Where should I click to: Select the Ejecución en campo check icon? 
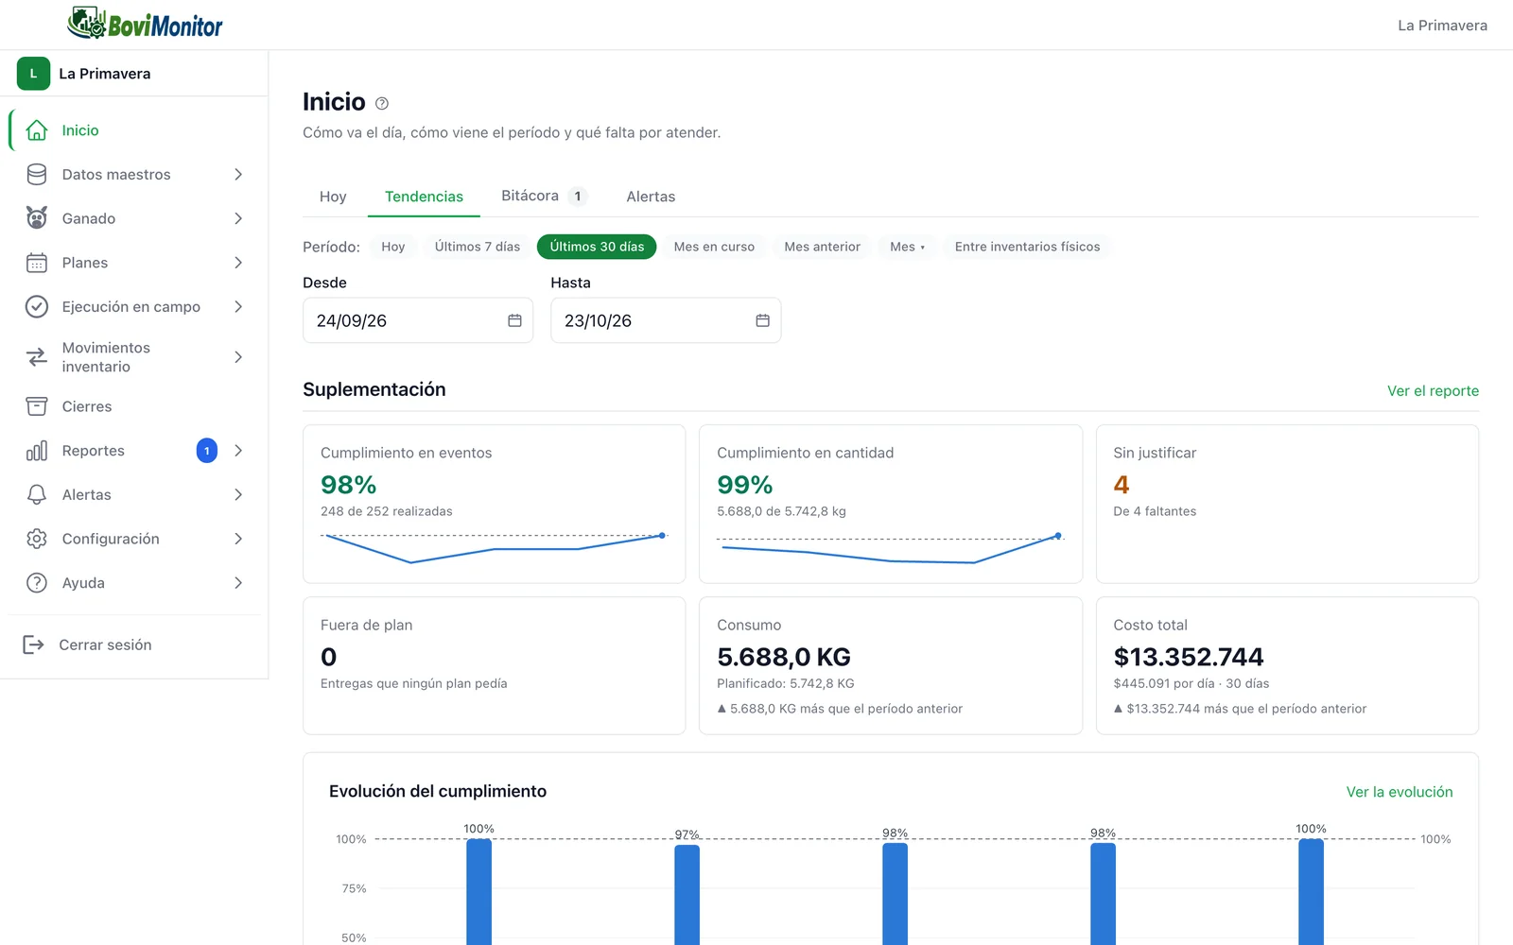[37, 306]
